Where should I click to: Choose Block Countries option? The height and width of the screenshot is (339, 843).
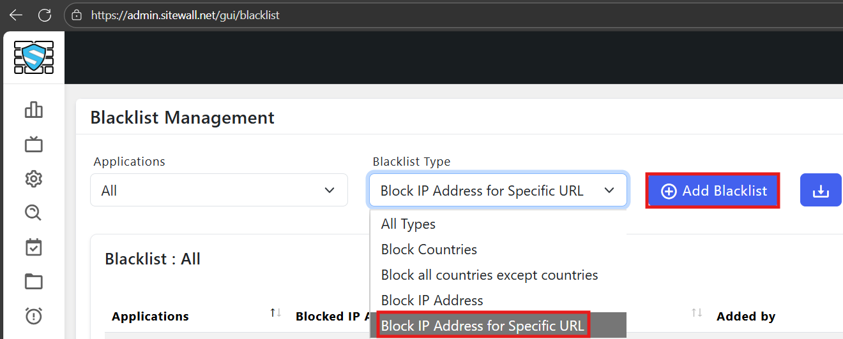point(429,250)
